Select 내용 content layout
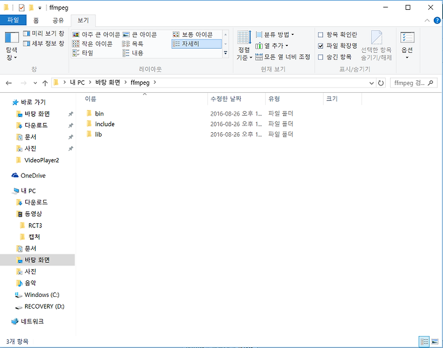 point(133,53)
